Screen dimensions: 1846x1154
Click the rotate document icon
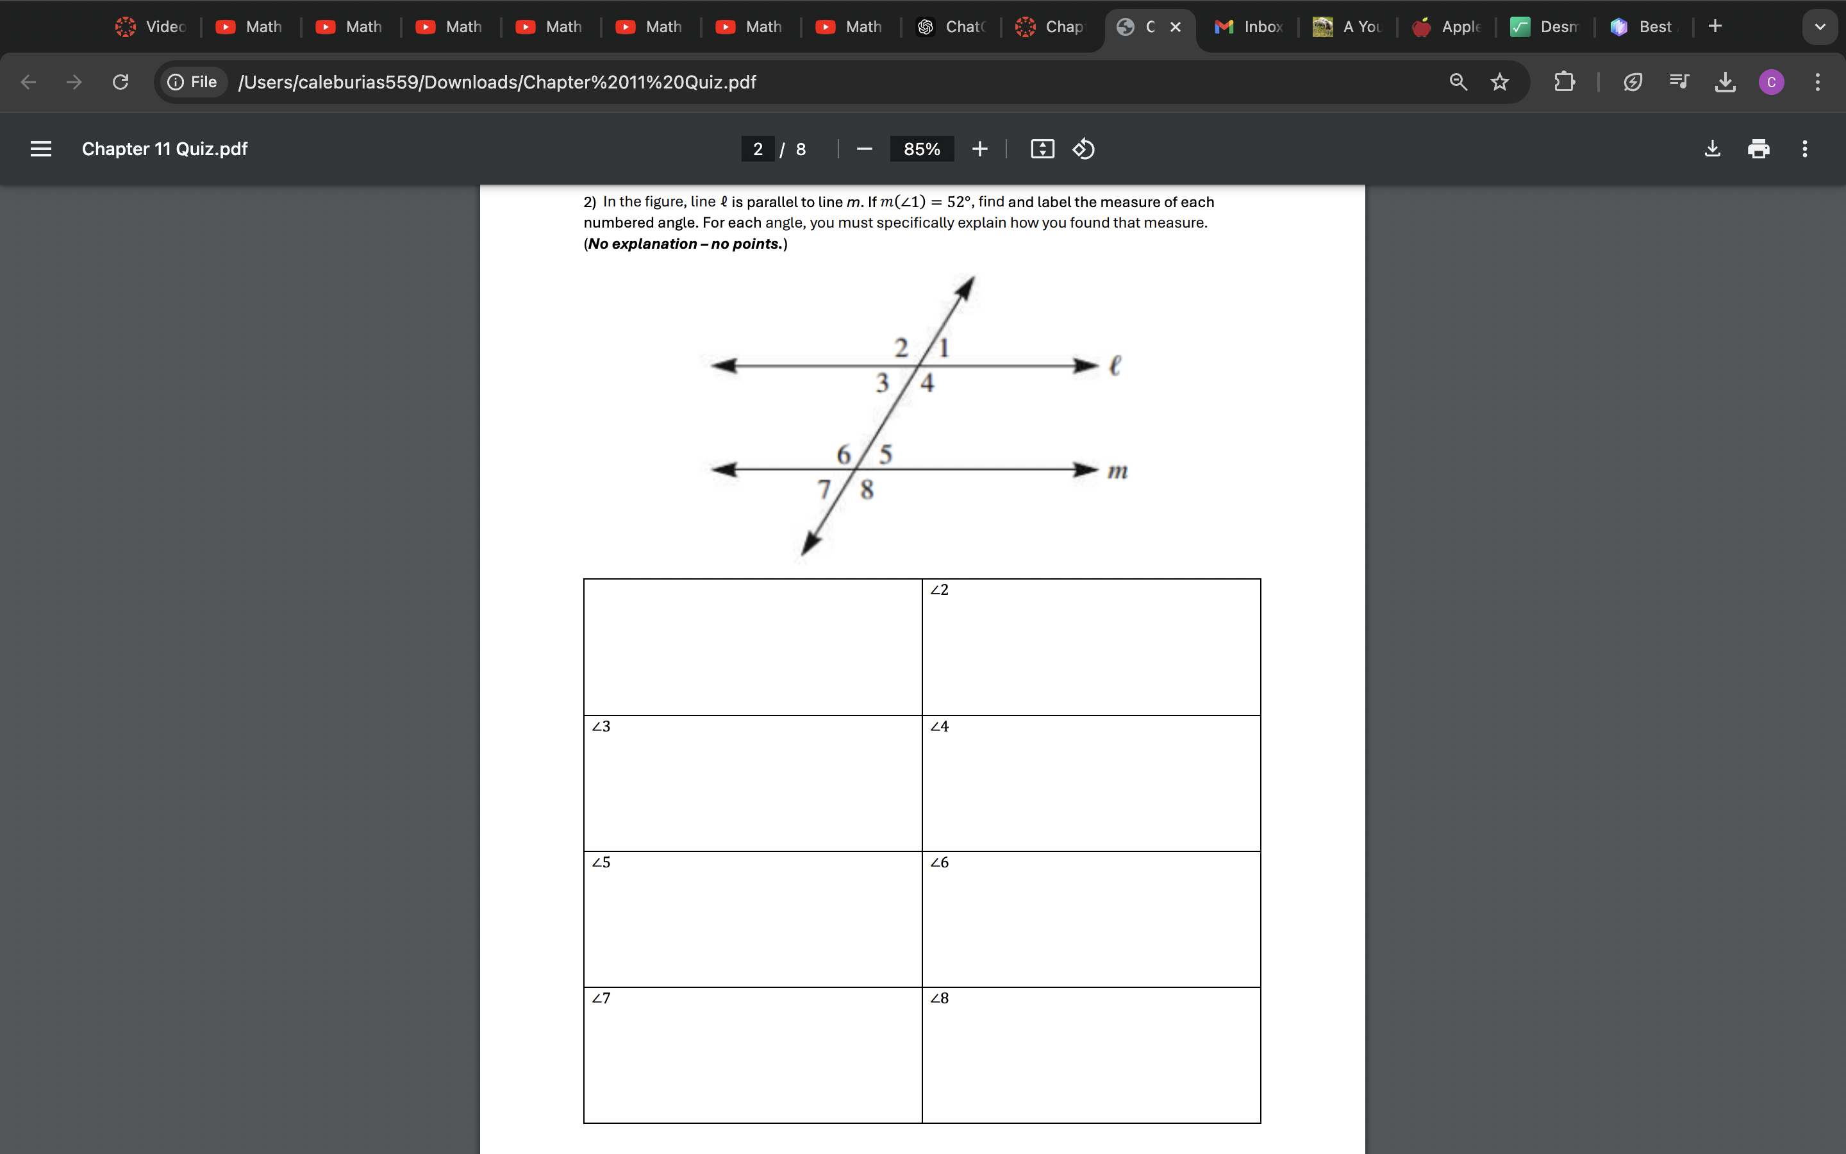click(1086, 149)
